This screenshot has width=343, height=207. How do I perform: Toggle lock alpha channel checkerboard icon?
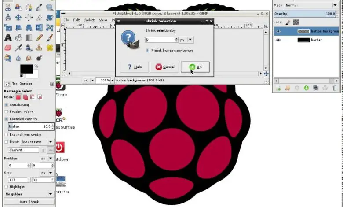296,22
